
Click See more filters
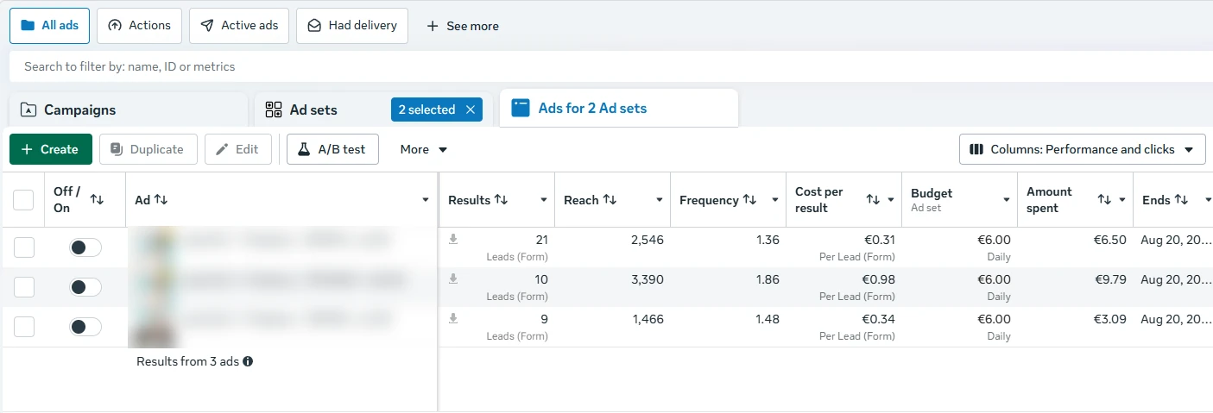tap(463, 26)
